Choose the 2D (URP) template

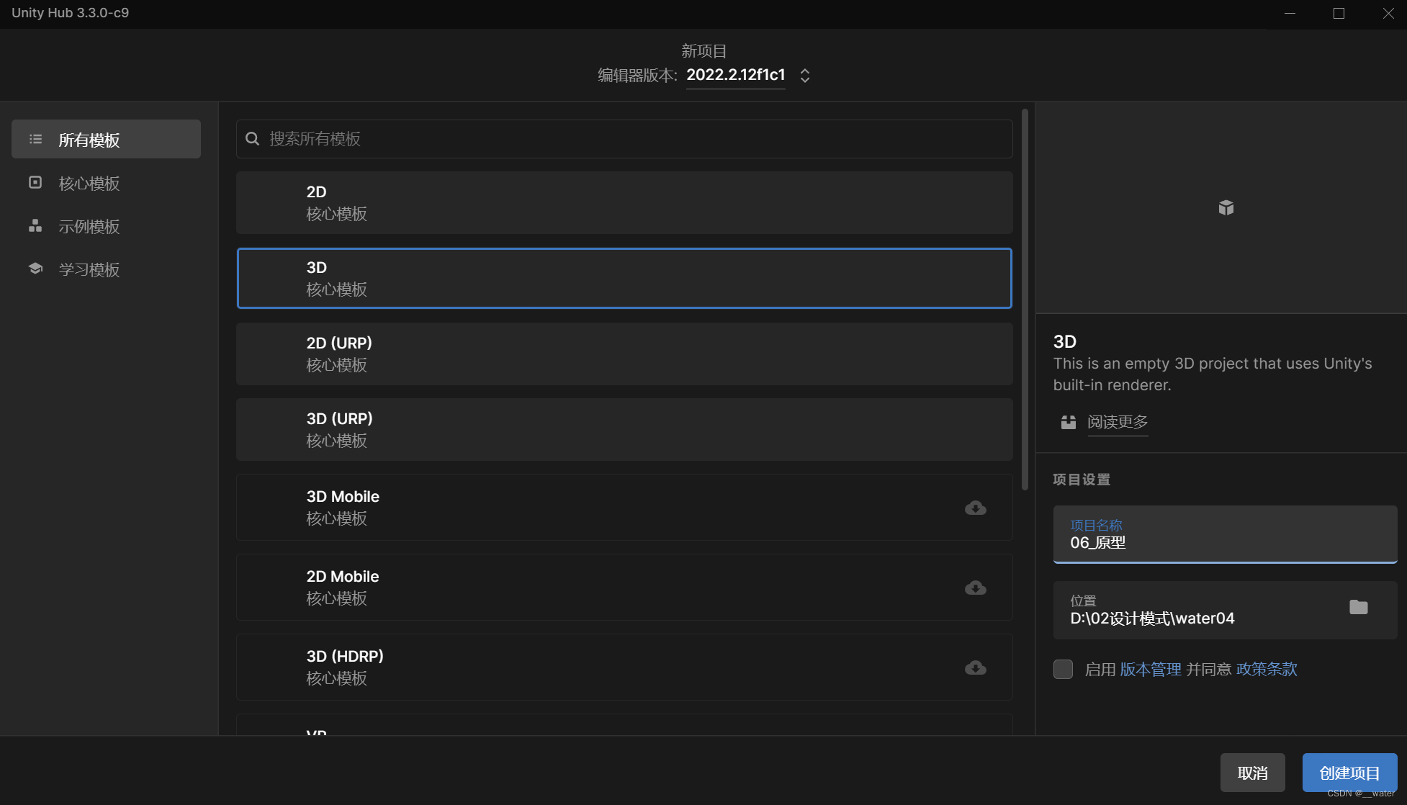pyautogui.click(x=624, y=354)
